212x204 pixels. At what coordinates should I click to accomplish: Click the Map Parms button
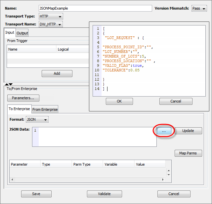point(188,153)
